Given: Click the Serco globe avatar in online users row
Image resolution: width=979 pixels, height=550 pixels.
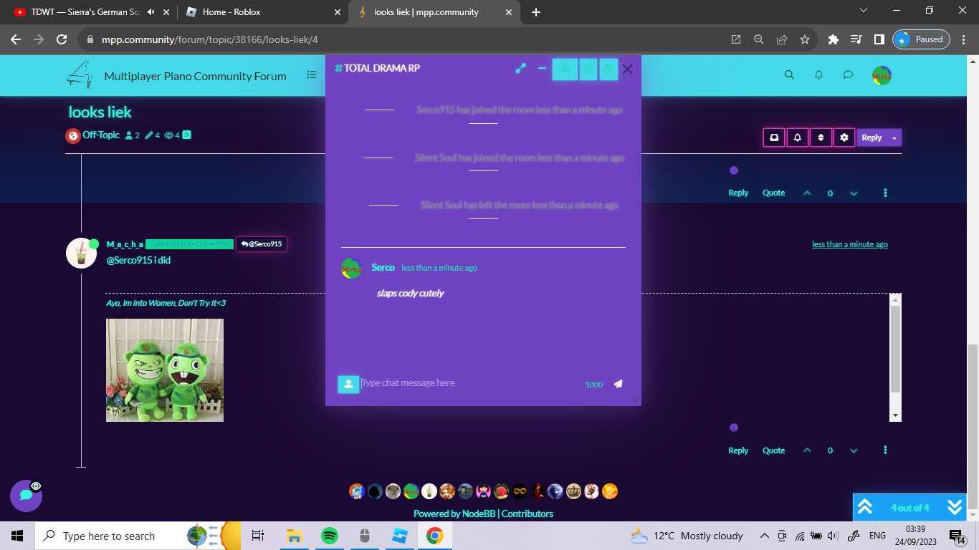Looking at the screenshot, I should pos(411,491).
